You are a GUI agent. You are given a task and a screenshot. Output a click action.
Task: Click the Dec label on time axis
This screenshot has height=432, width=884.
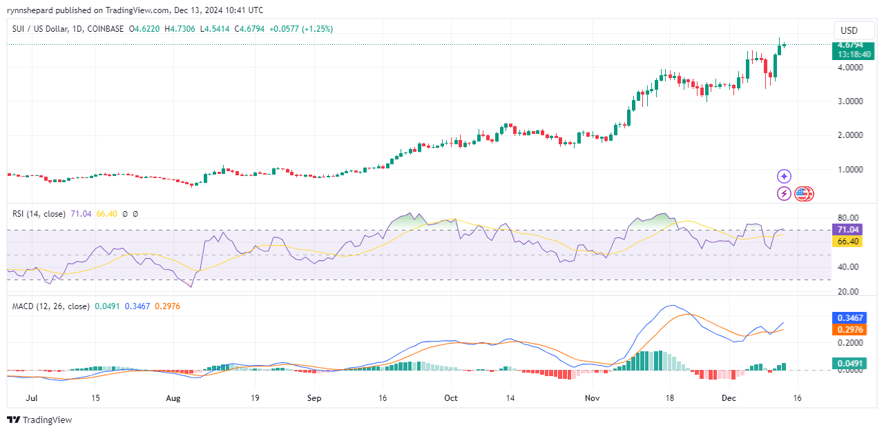[x=729, y=398]
